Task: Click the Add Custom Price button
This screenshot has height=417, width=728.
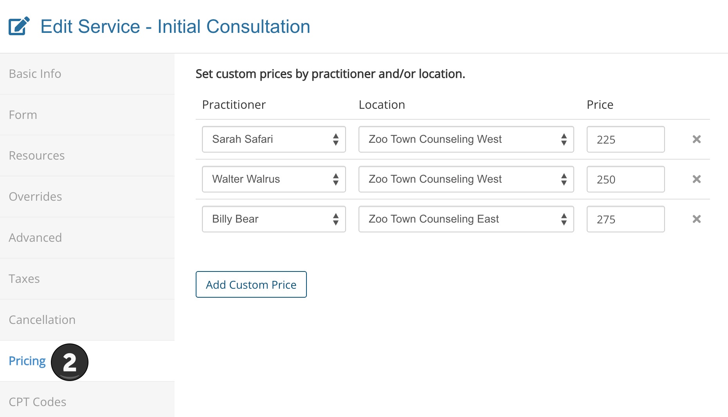Action: [x=251, y=284]
